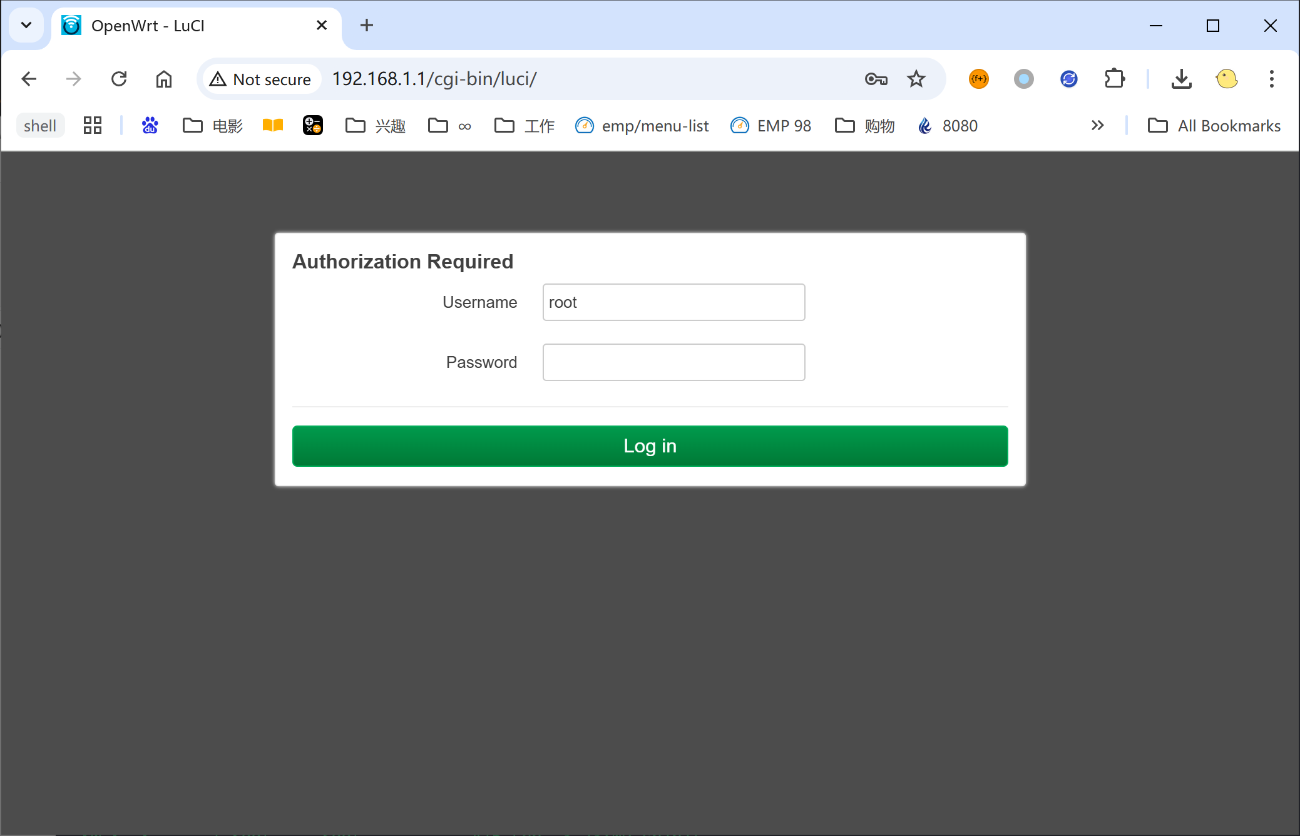Image resolution: width=1300 pixels, height=836 pixels.
Task: Open the gray circle extension icon
Action: [x=1024, y=79]
